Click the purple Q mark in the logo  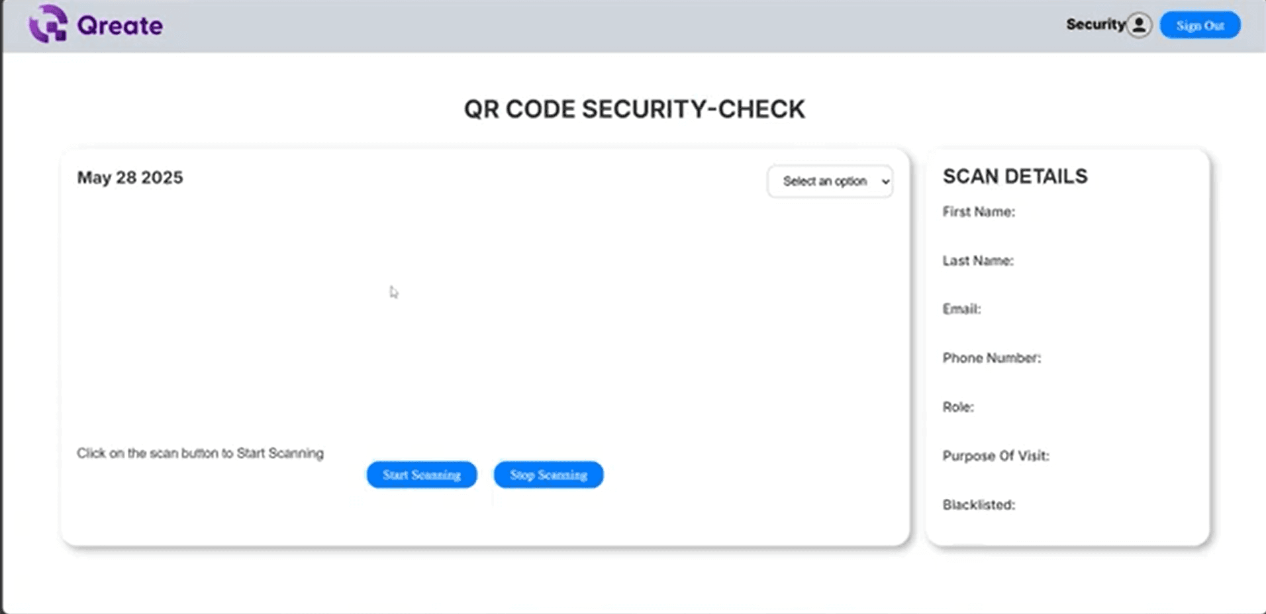point(48,24)
